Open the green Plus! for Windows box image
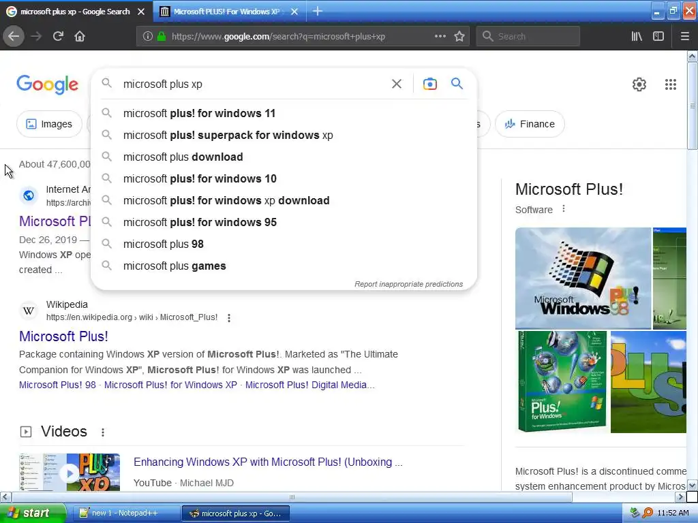This screenshot has height=523, width=698. (562, 381)
